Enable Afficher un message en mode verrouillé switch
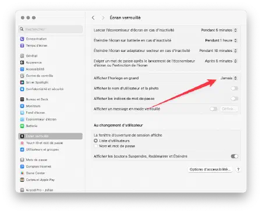262x213 pixels. [214, 109]
